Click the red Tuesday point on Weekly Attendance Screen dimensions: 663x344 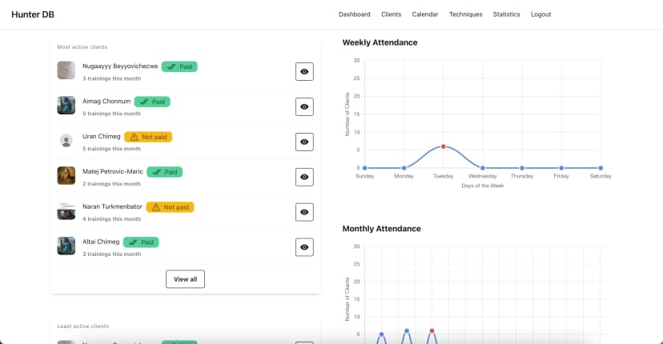point(443,146)
